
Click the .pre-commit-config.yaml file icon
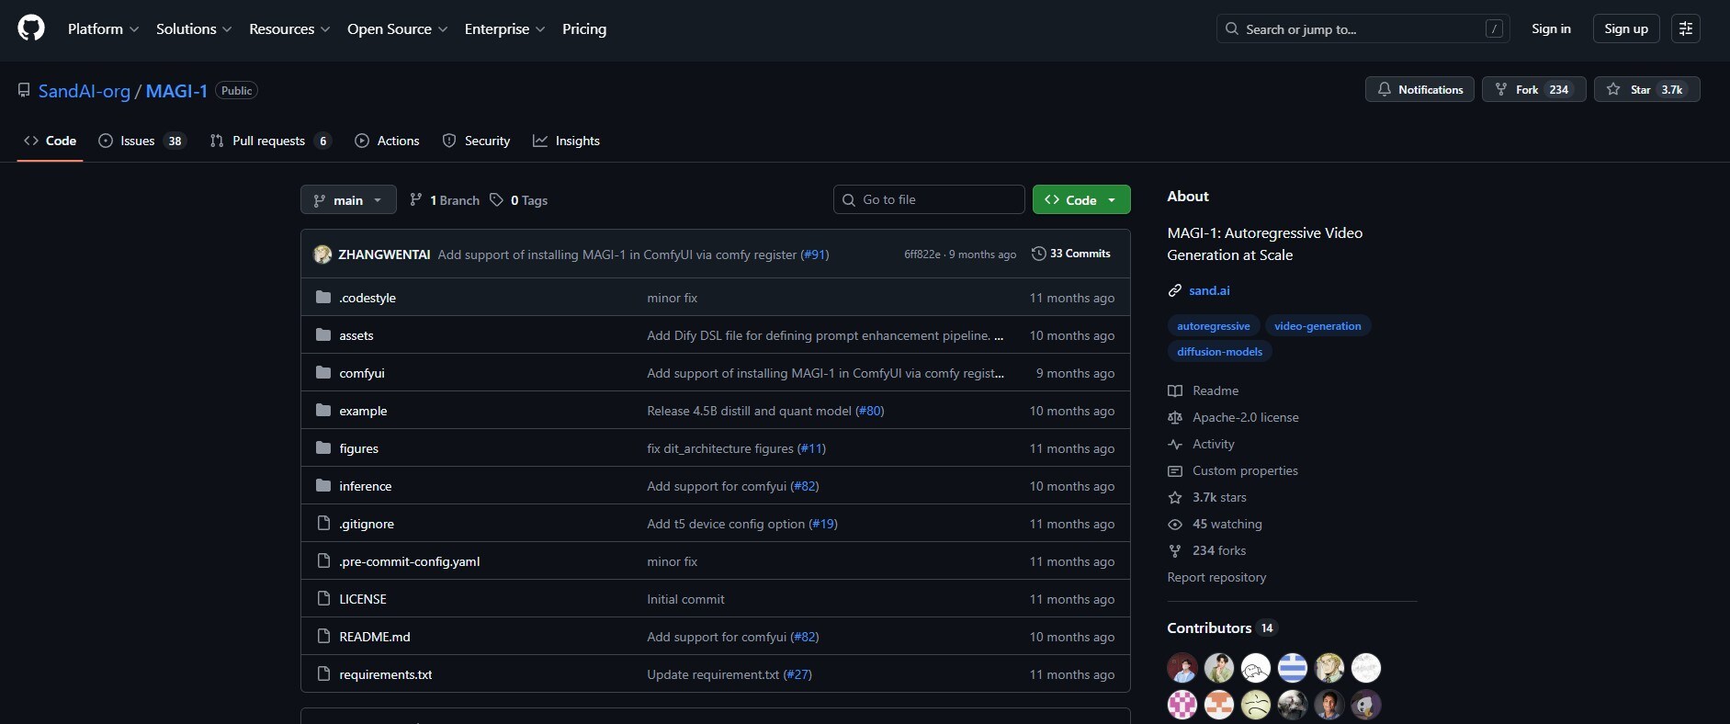(x=323, y=560)
